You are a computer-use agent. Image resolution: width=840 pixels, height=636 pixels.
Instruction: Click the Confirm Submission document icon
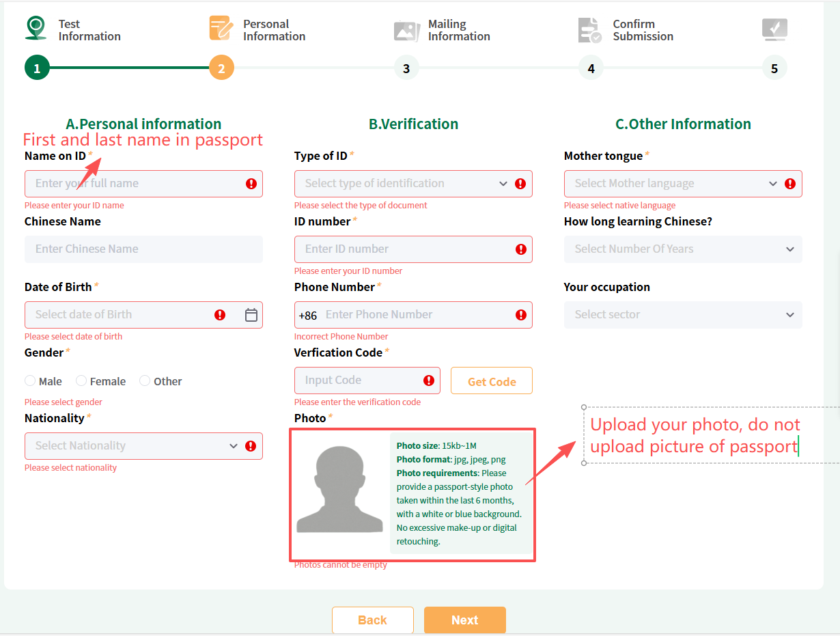(590, 30)
